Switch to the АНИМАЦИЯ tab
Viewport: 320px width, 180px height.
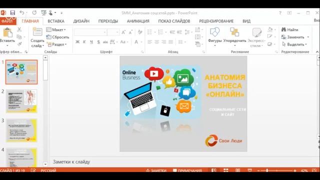tap(138, 21)
